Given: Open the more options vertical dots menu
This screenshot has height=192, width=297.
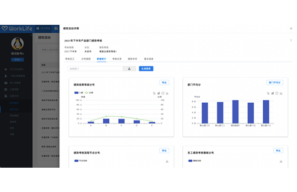Looking at the screenshot, I should [x=291, y=40].
